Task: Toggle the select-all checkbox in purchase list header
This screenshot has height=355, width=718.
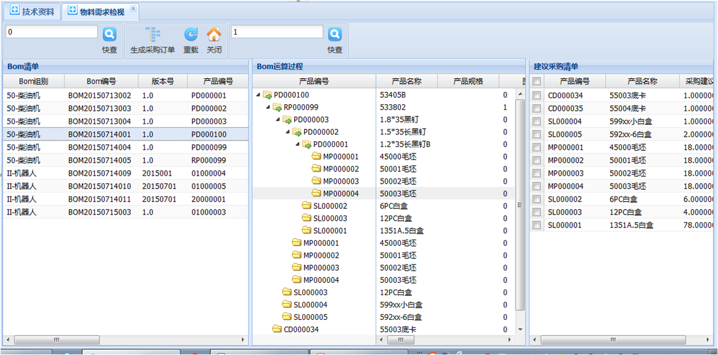Action: (x=537, y=81)
